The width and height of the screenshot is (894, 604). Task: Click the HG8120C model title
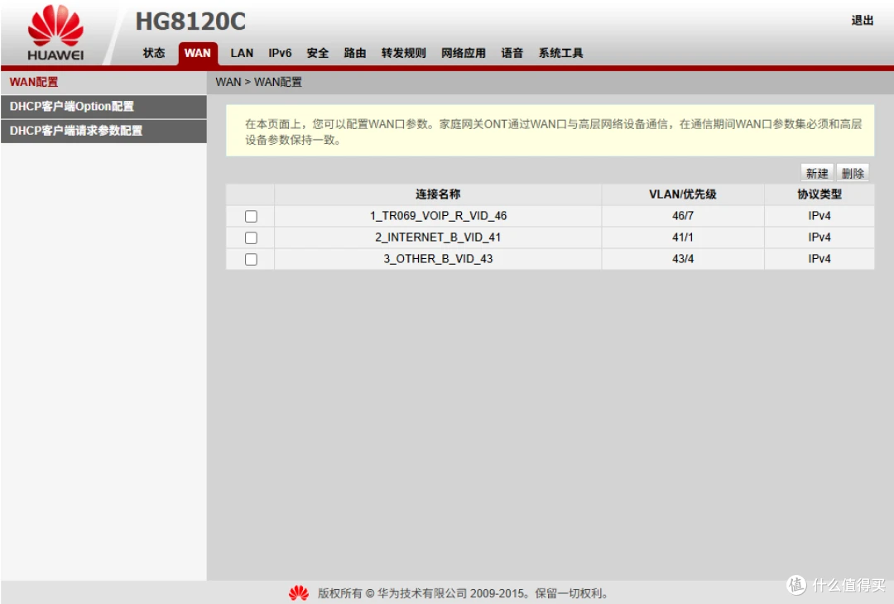pyautogui.click(x=190, y=22)
